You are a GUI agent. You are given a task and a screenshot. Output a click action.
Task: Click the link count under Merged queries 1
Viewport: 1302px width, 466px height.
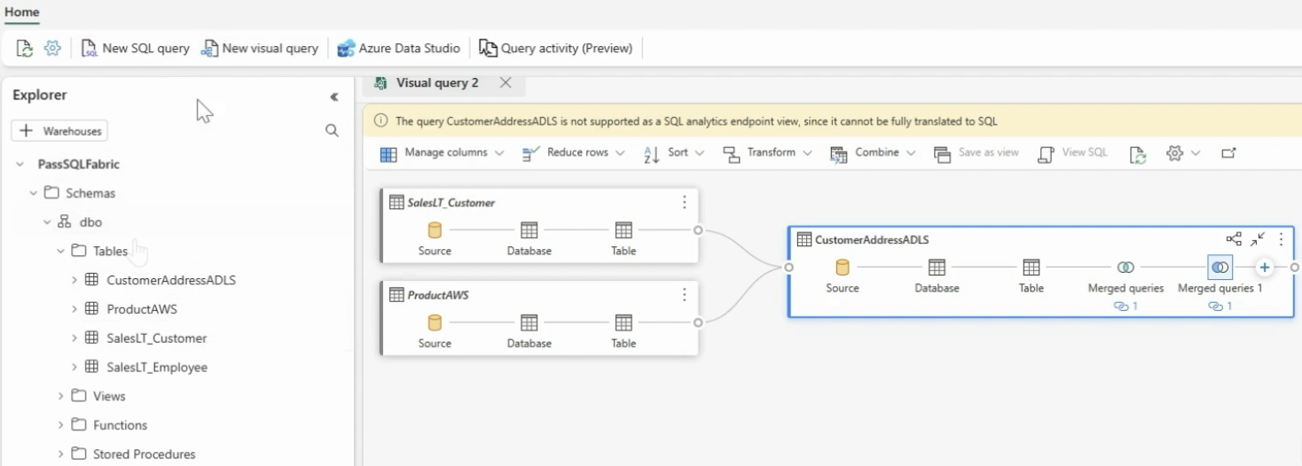click(1220, 307)
